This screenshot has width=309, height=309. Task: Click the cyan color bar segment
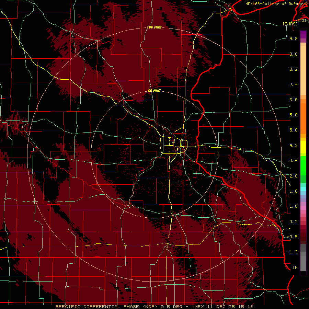point(303,189)
